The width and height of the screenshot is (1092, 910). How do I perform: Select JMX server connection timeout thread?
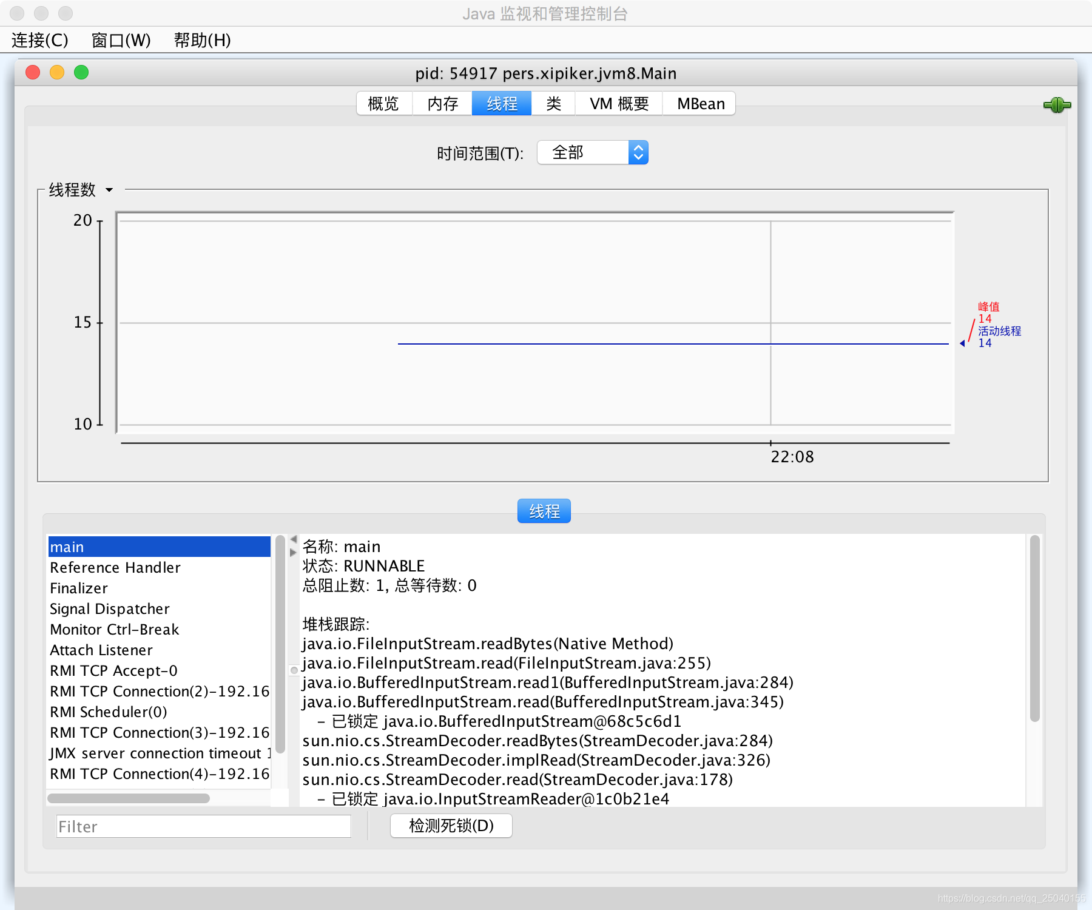coord(159,753)
